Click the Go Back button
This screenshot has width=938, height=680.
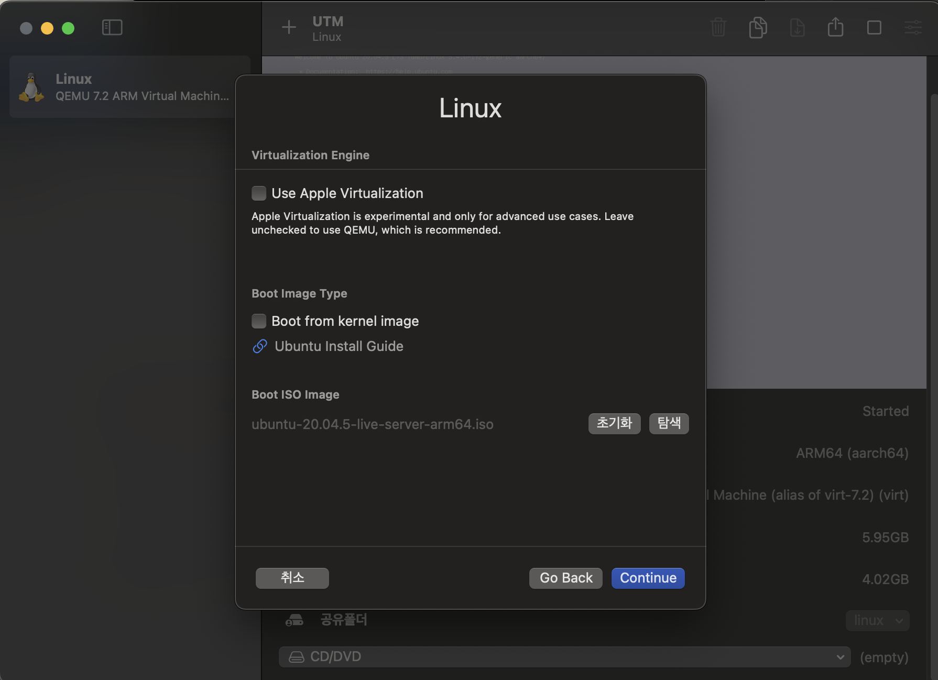566,578
